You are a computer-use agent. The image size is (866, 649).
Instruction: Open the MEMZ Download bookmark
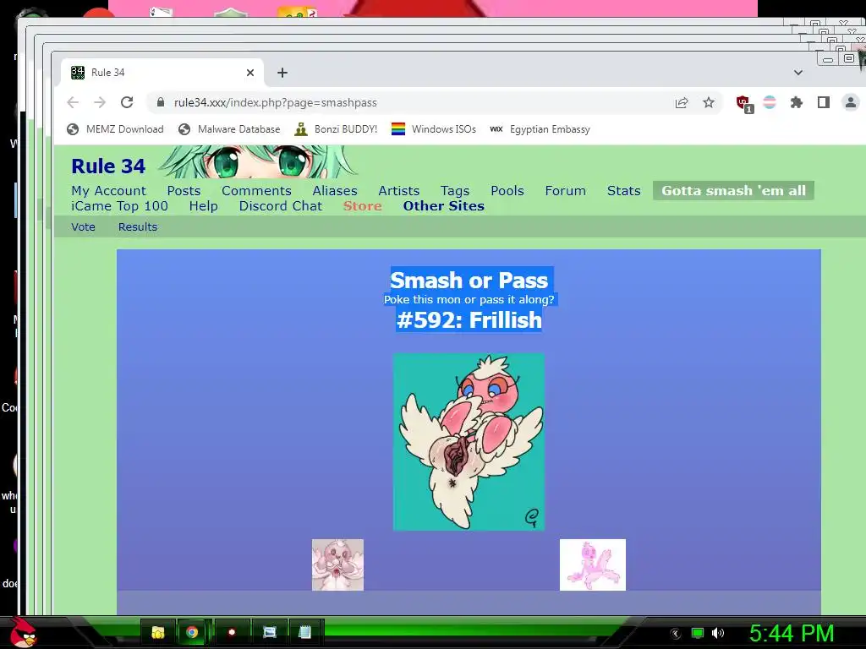(x=115, y=129)
